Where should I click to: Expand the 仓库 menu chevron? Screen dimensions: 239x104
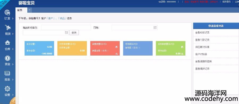coord(13,49)
